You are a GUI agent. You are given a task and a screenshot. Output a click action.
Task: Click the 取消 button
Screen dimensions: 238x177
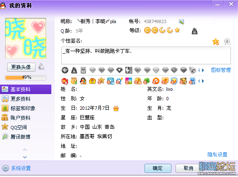click(188, 168)
